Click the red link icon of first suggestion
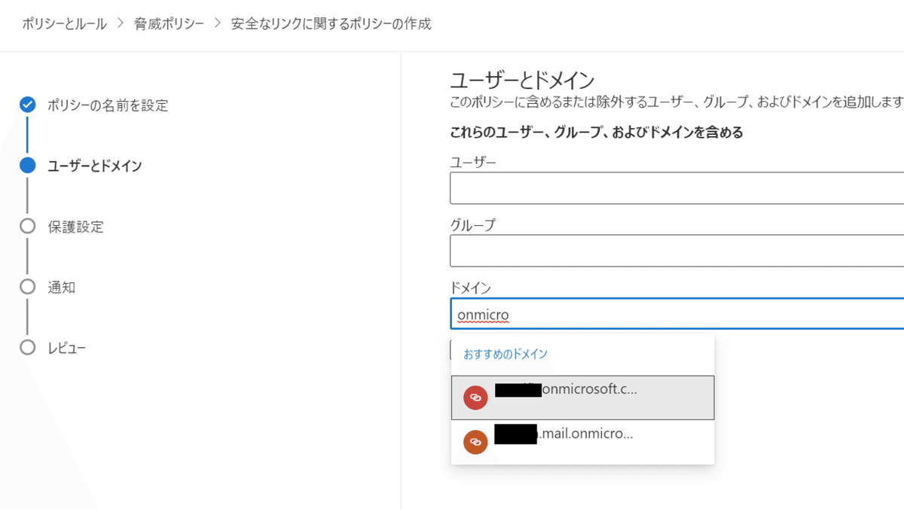Image resolution: width=904 pixels, height=509 pixels. (475, 398)
